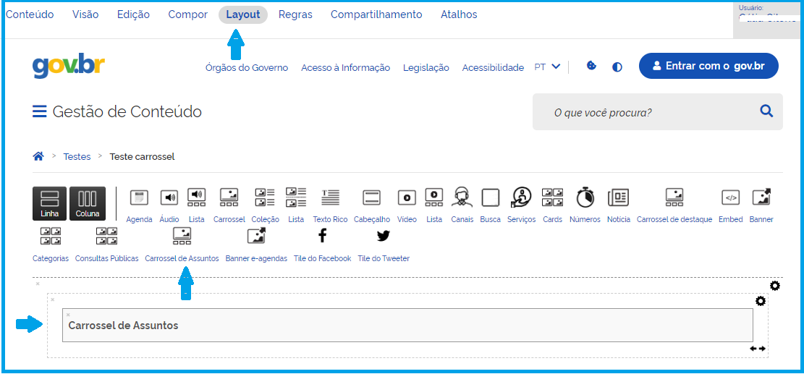Choose the Lista tile next to Áudio
804x374 pixels.
[x=196, y=196]
